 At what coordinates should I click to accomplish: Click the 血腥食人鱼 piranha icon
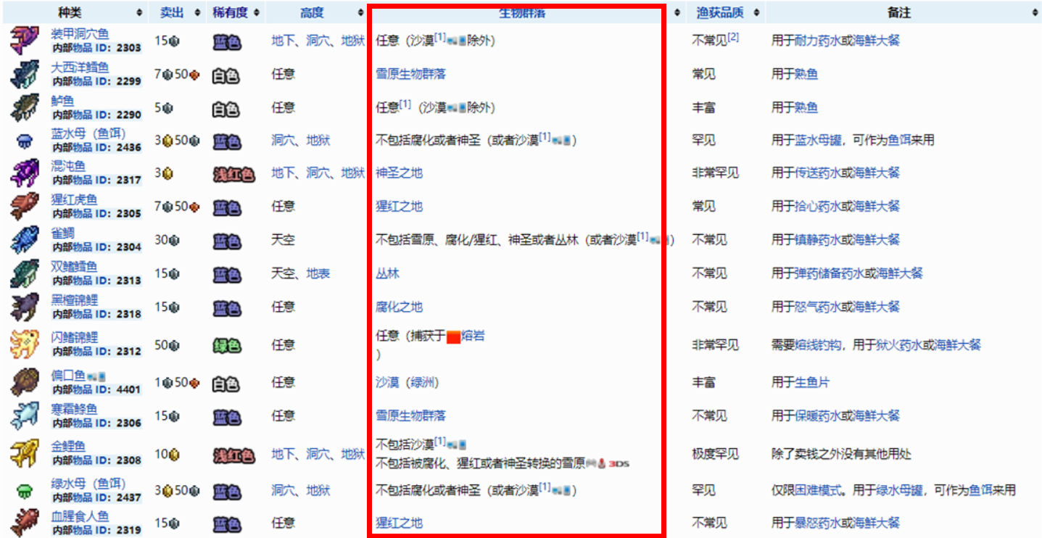(25, 523)
